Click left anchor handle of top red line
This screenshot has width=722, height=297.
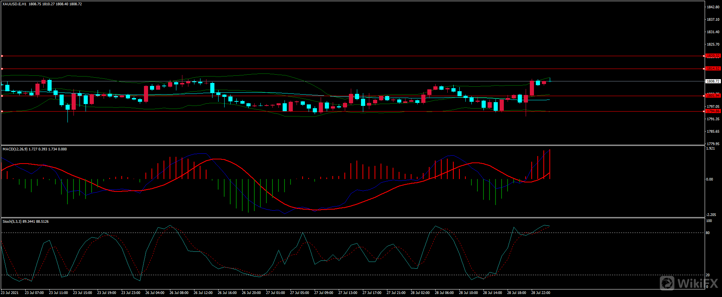pos(2,56)
